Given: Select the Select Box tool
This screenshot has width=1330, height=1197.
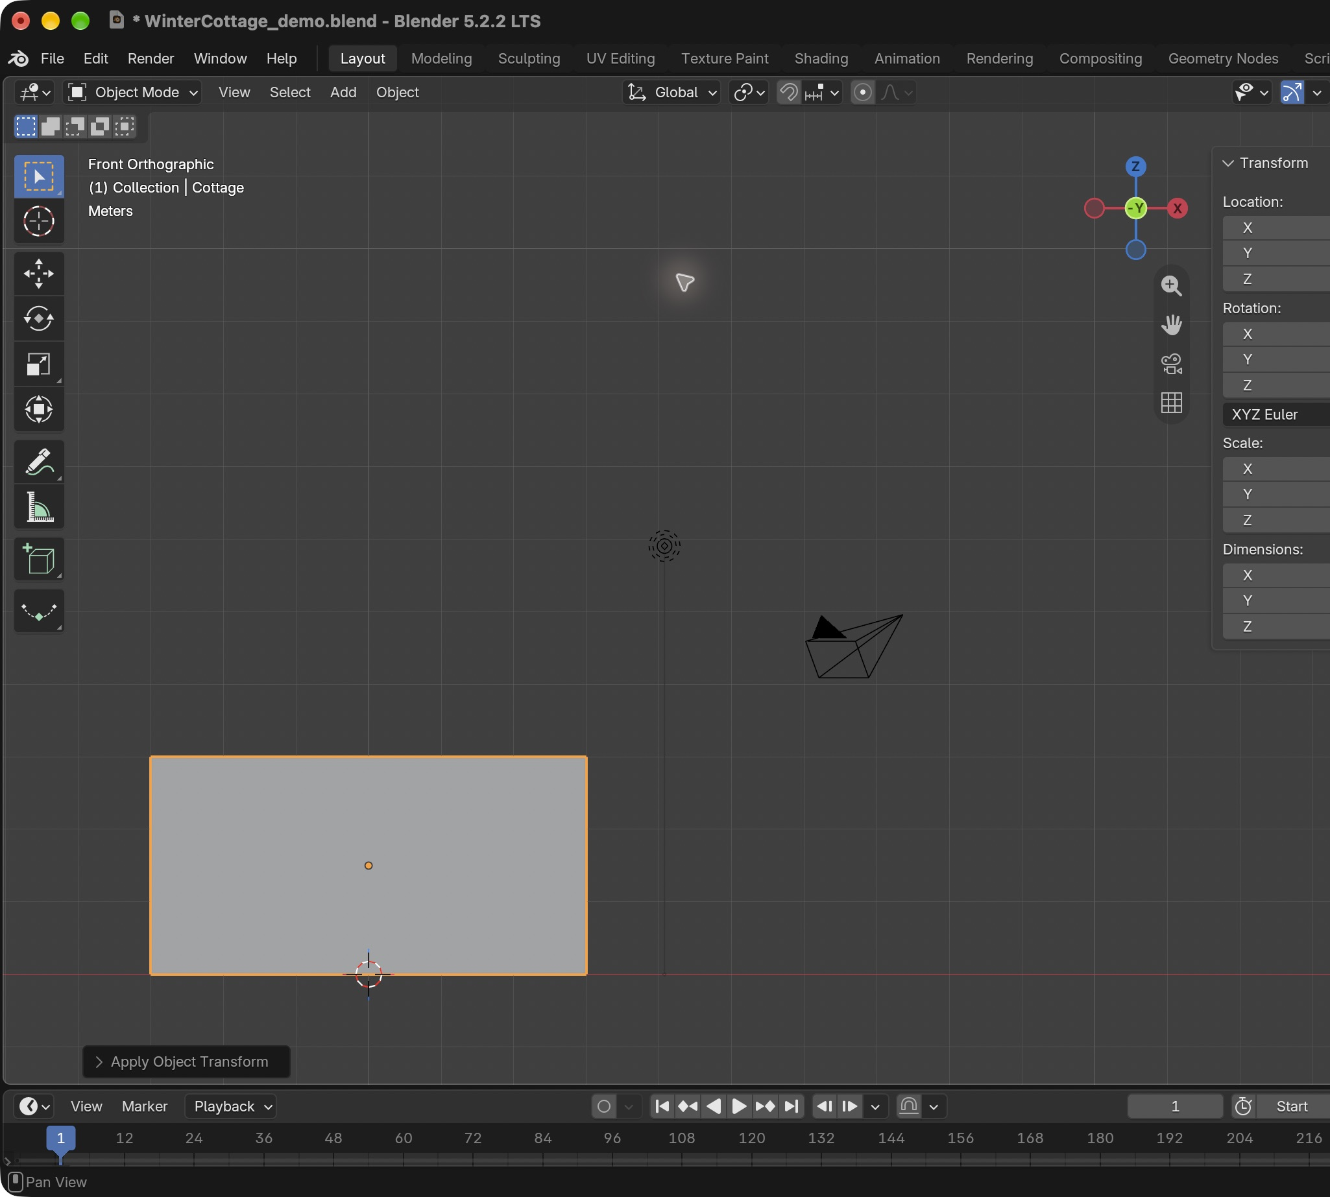Looking at the screenshot, I should click(39, 176).
